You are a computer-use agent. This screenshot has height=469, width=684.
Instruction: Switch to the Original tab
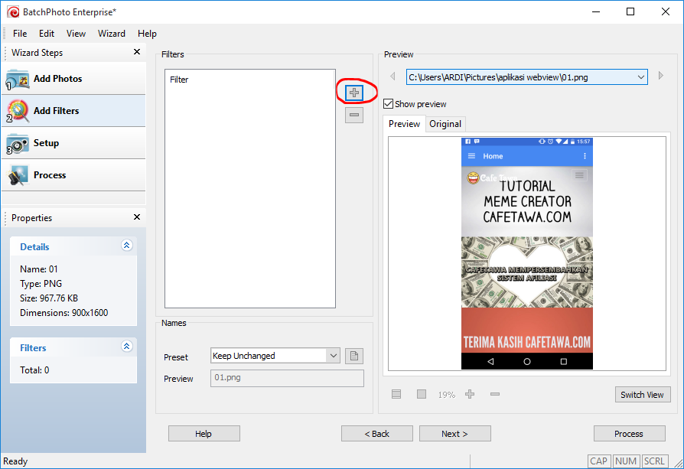click(x=445, y=124)
